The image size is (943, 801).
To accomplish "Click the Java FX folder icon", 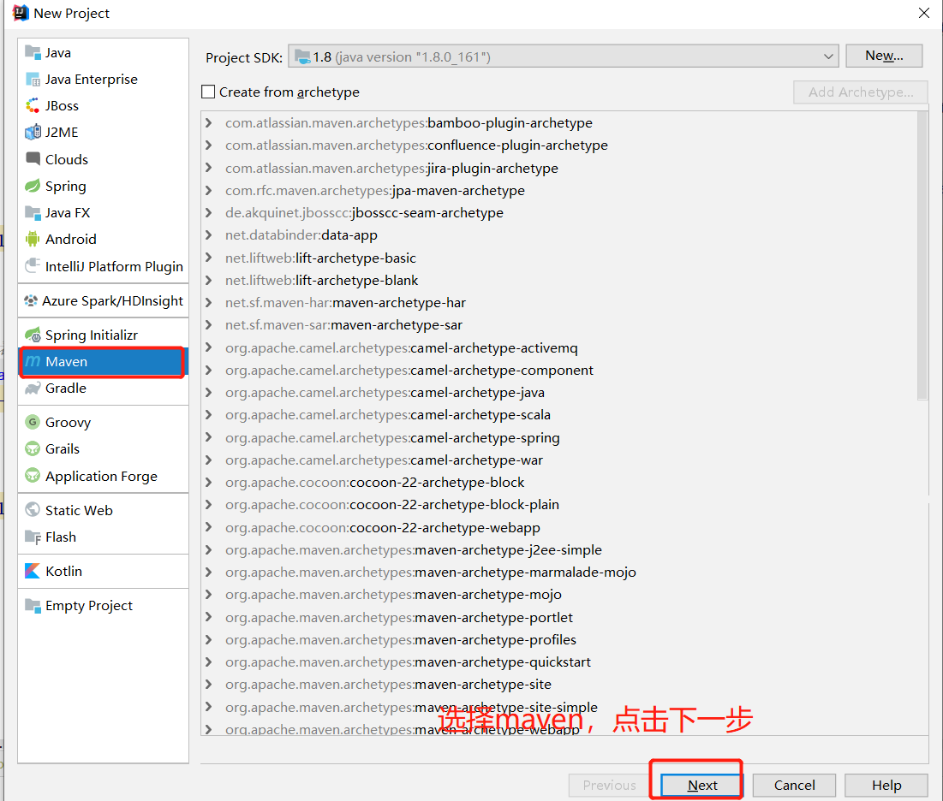I will point(33,212).
